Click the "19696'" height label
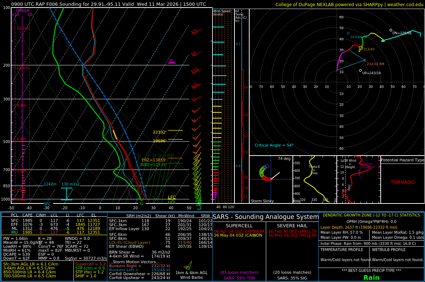Viewport: 425px width, 282px height. coord(160,141)
